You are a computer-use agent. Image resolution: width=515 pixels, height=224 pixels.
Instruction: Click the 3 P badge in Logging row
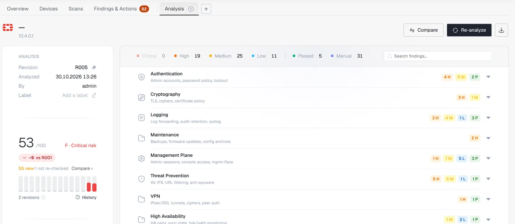pyautogui.click(x=475, y=118)
